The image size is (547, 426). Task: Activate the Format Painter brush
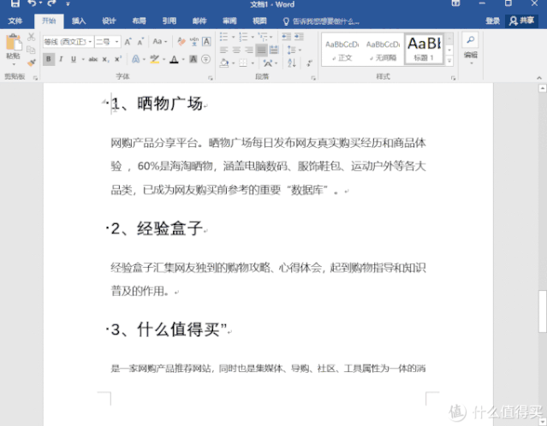[x=31, y=62]
